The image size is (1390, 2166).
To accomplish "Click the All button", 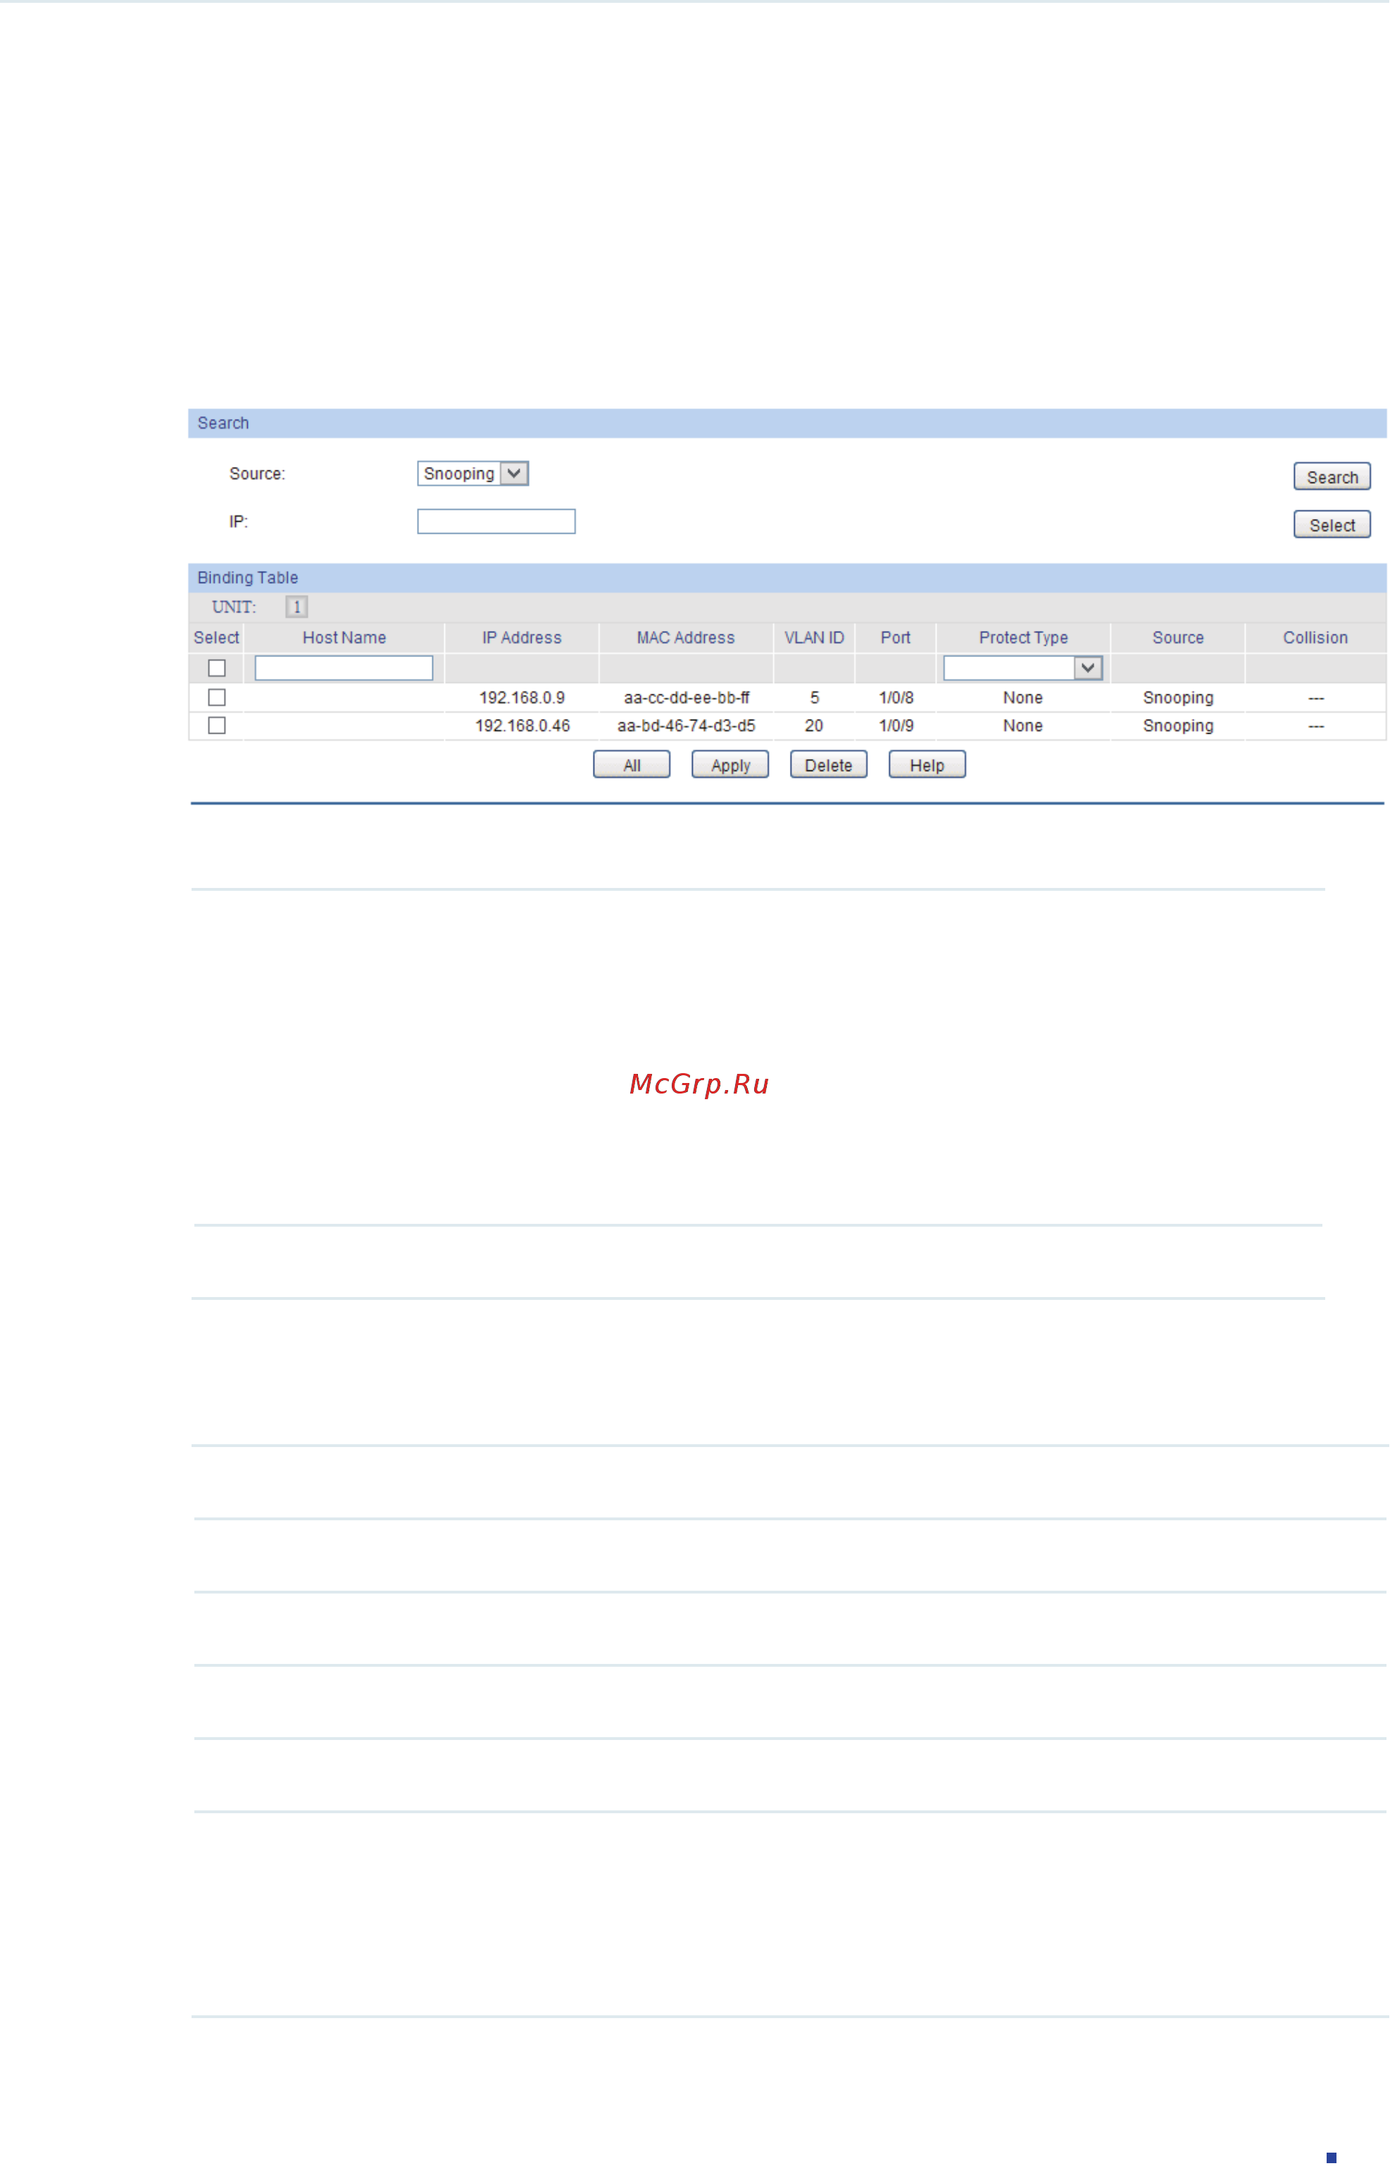I will 632,765.
